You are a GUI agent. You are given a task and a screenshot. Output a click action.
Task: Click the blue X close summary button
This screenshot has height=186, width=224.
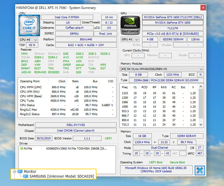point(200,170)
